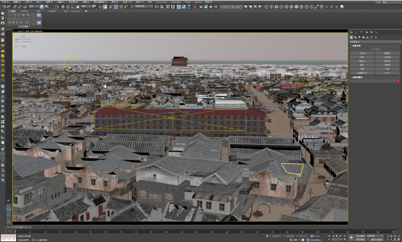Select the Rotate transform tool
This screenshot has width=402, height=242.
[x=68, y=7]
